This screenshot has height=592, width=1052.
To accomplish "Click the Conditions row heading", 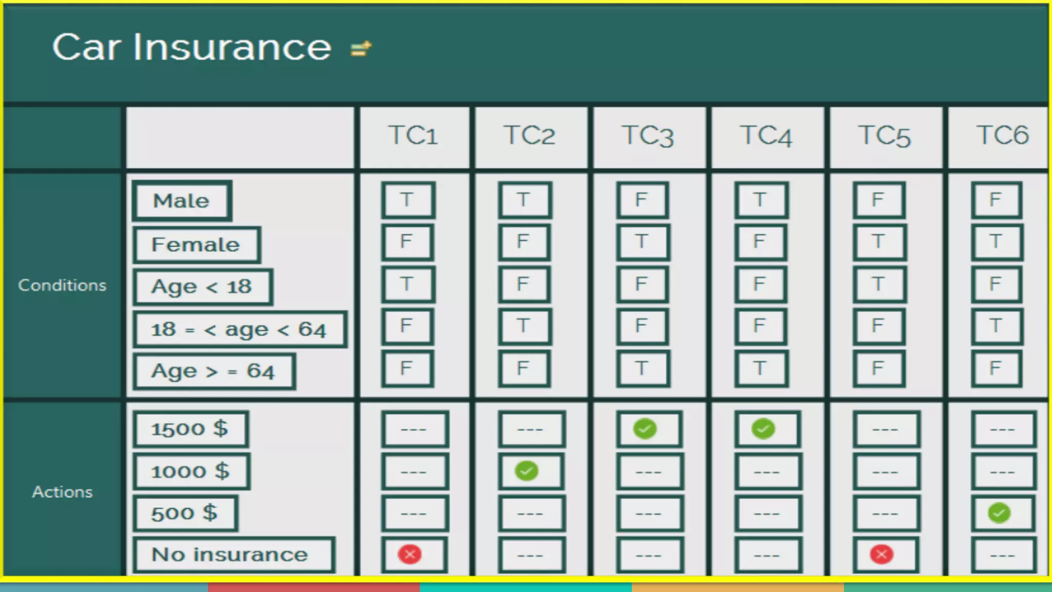I will 62,285.
